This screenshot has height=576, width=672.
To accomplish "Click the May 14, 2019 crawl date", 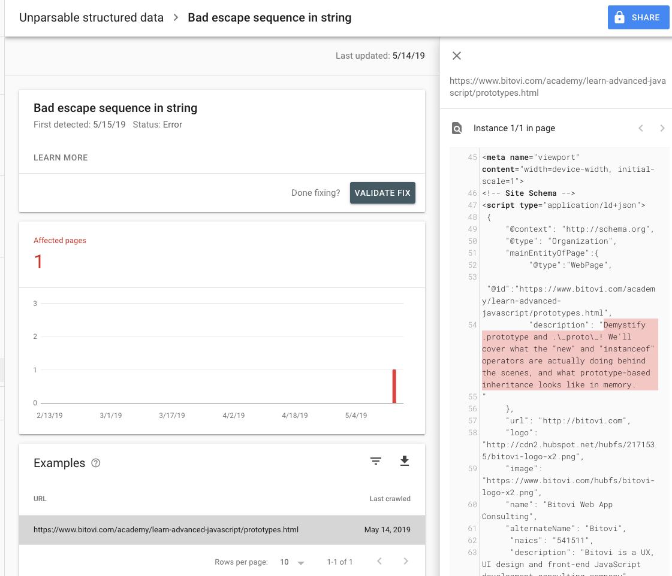I will click(387, 530).
